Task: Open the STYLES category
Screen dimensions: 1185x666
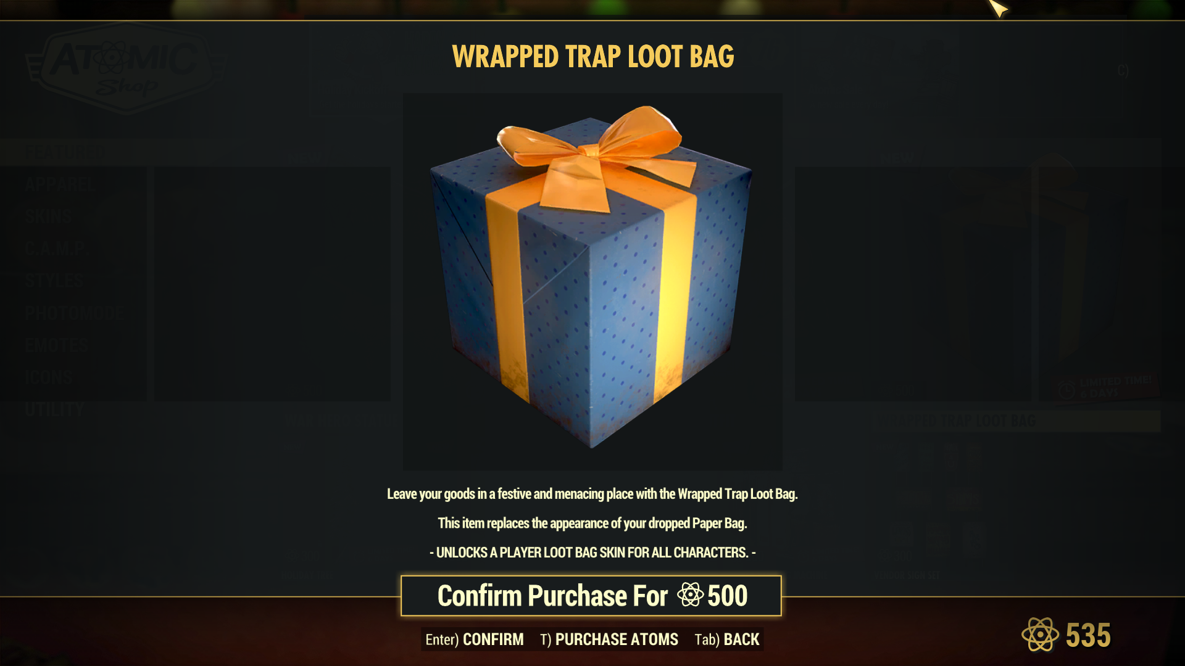Action: [x=54, y=281]
